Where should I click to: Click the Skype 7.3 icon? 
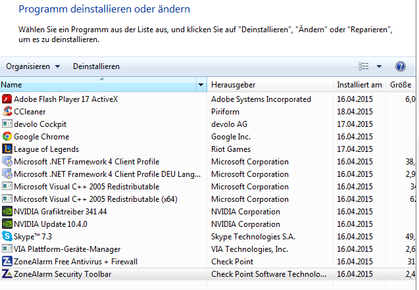tap(7, 237)
